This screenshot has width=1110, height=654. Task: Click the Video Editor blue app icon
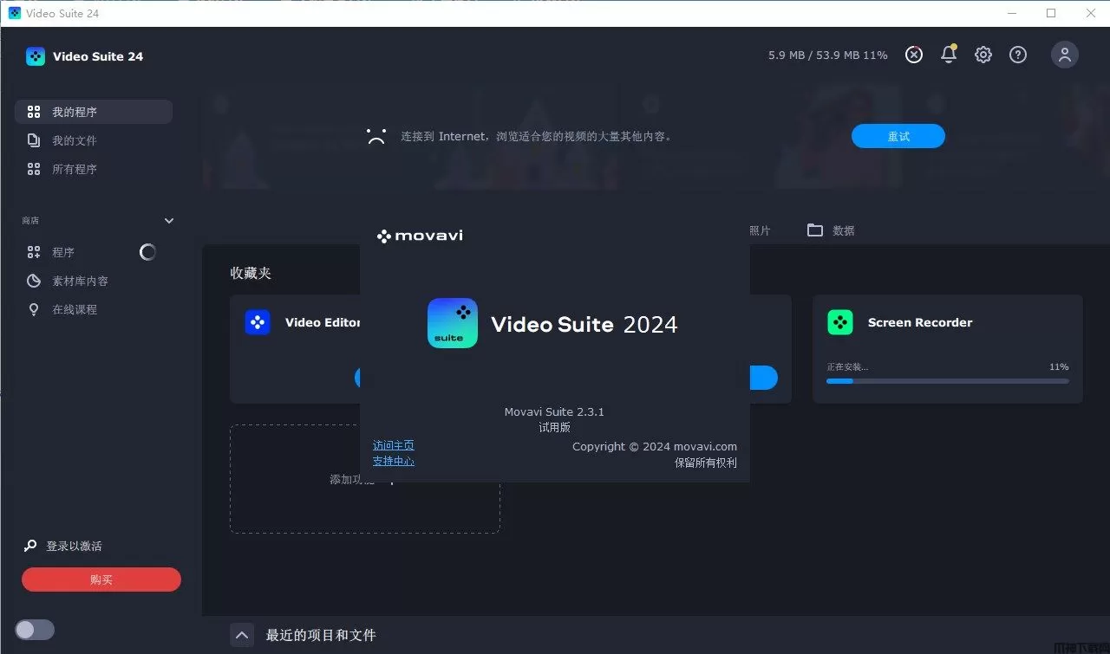click(258, 322)
